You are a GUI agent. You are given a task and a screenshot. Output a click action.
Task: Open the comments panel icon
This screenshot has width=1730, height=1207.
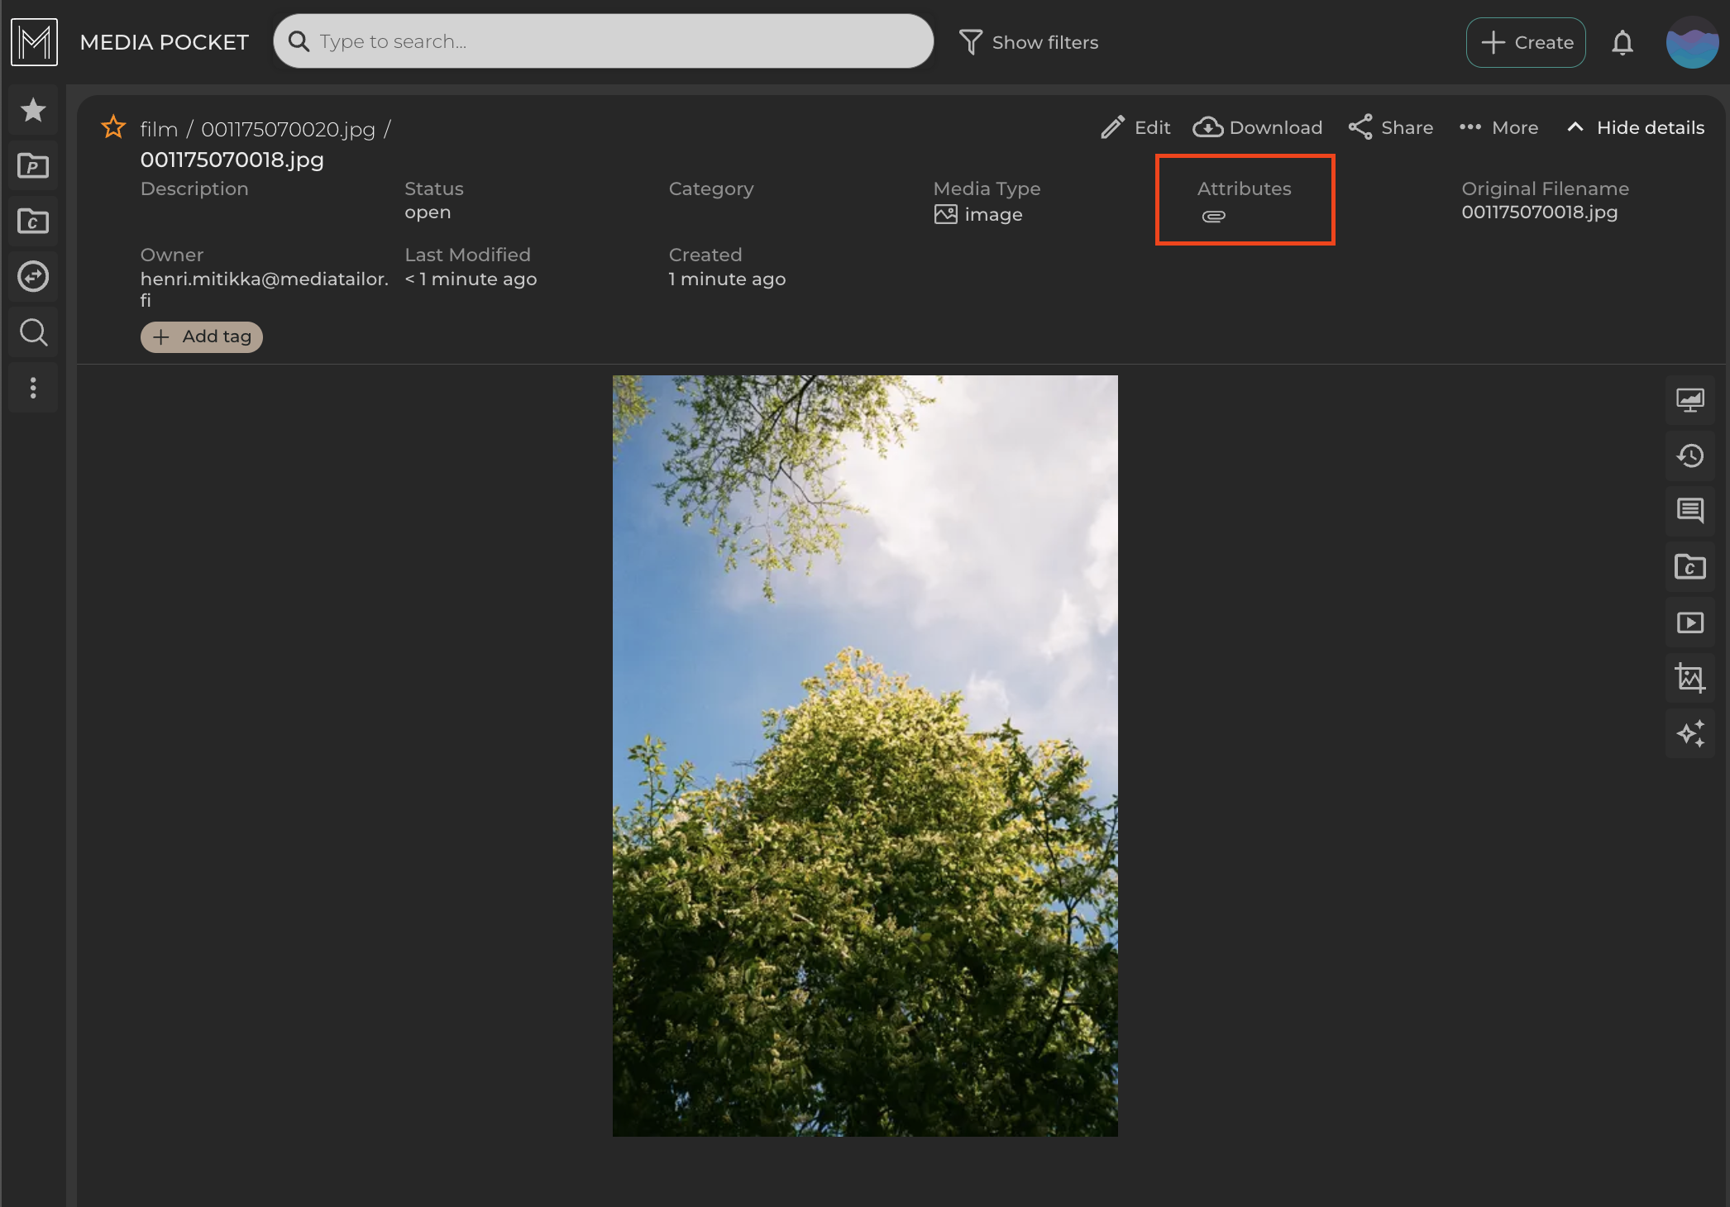(1689, 511)
